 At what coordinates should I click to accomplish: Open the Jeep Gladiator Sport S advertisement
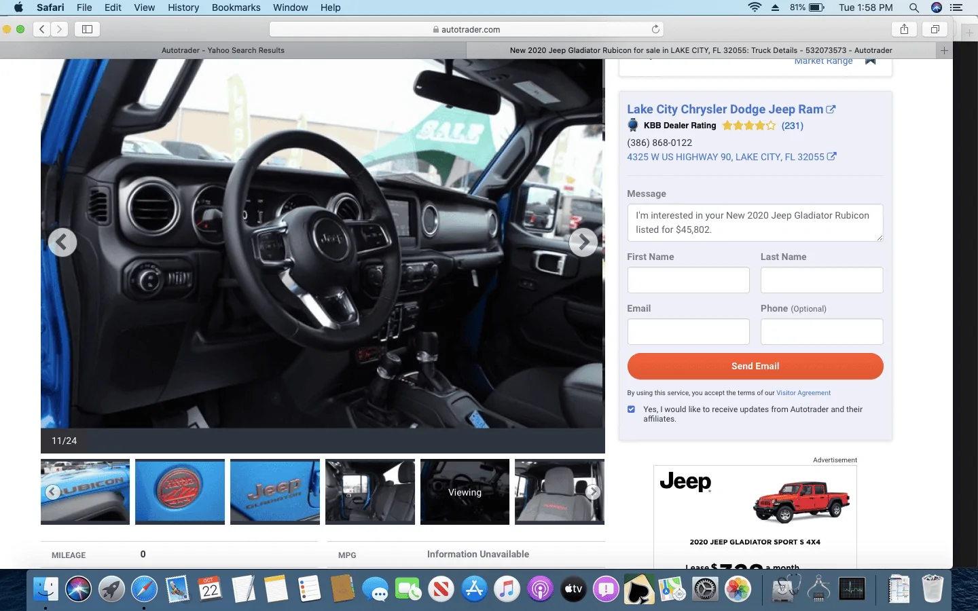coord(755,517)
